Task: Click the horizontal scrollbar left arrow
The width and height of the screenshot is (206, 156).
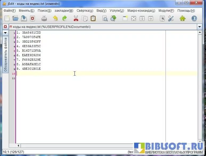Action: point(19,146)
